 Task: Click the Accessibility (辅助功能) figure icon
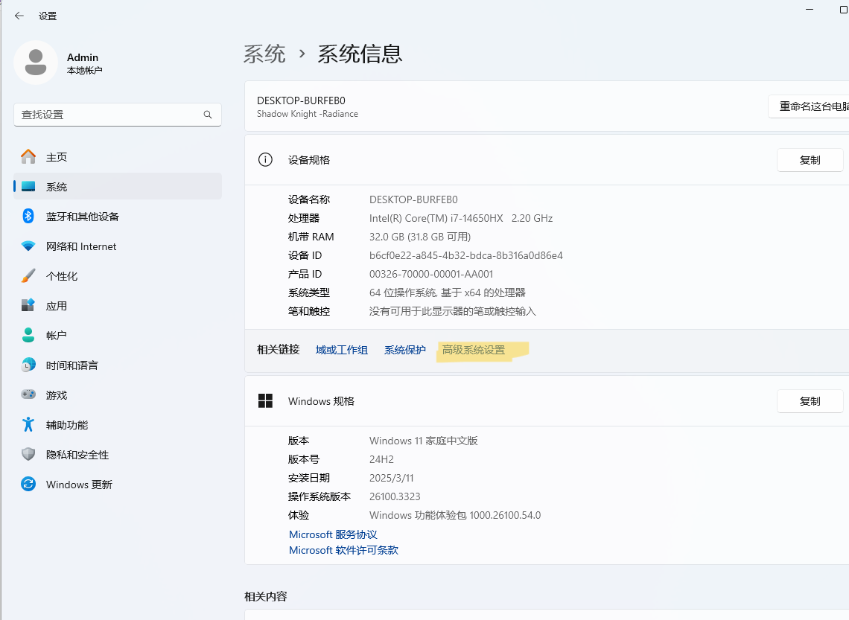click(x=28, y=425)
